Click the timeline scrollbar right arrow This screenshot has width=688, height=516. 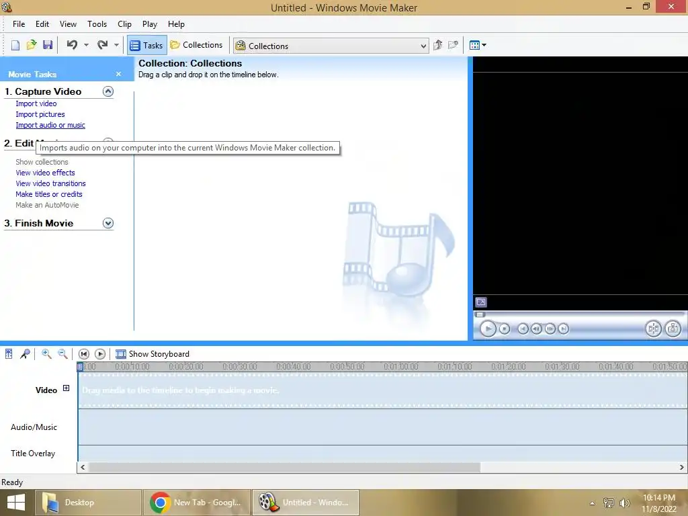(681, 468)
